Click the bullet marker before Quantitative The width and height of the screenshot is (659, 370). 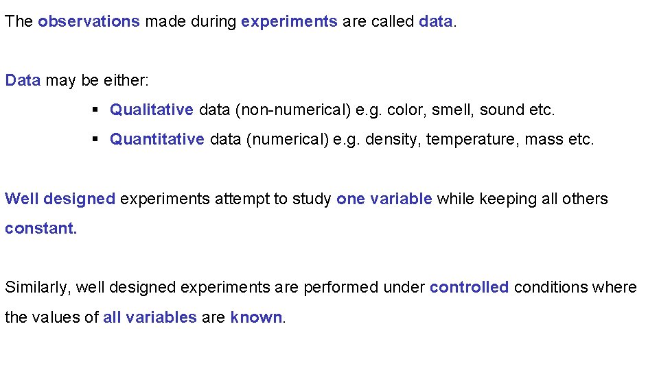(95, 139)
